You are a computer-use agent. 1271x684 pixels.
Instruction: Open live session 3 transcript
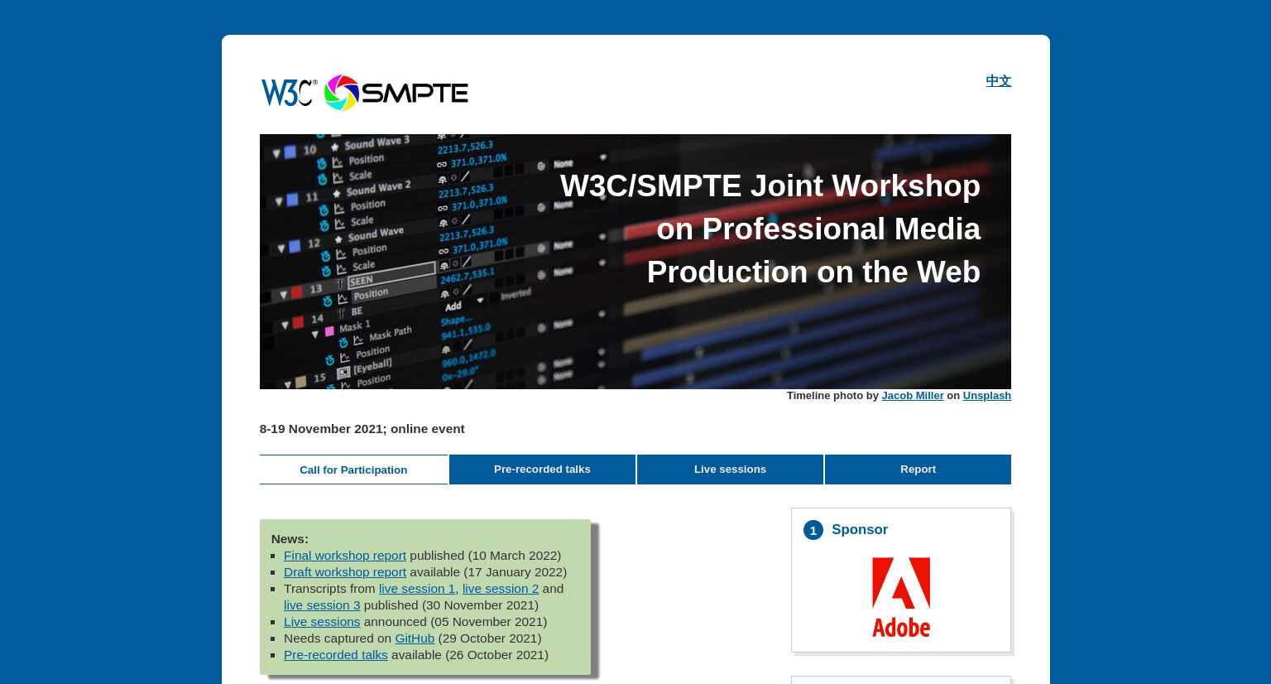coord(322,605)
